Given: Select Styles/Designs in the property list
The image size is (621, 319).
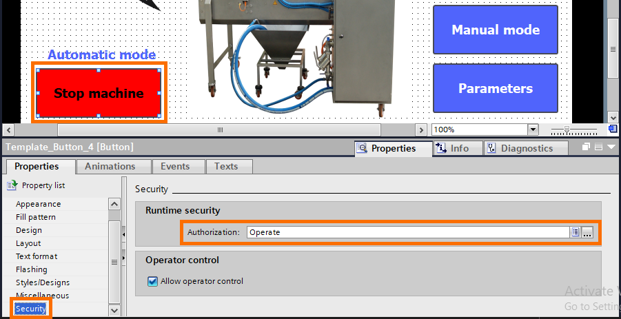Looking at the screenshot, I should [x=43, y=282].
